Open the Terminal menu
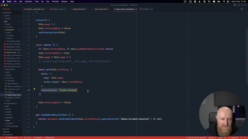This screenshot has height=139, width=248. [55, 2]
